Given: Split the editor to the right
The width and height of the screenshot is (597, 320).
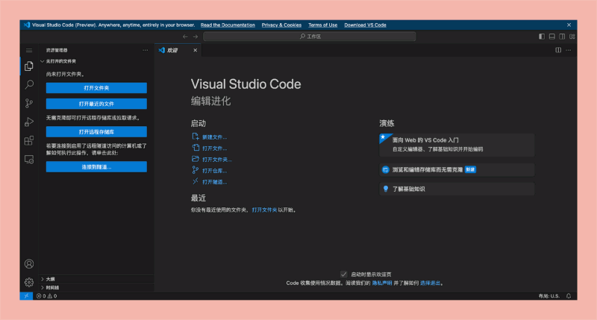Looking at the screenshot, I should click(558, 50).
